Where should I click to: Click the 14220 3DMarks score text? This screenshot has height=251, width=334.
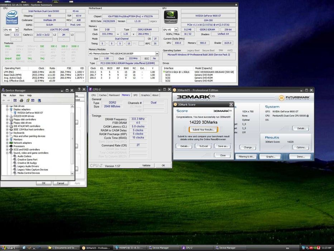click(203, 122)
